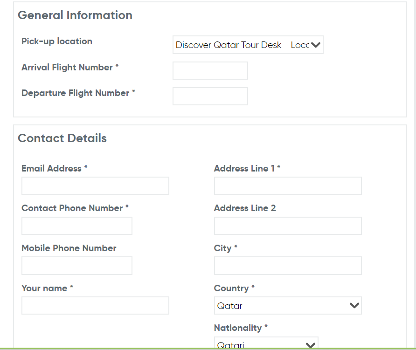Click the Country field label
Image resolution: width=416 pixels, height=350 pixels.
click(x=234, y=288)
